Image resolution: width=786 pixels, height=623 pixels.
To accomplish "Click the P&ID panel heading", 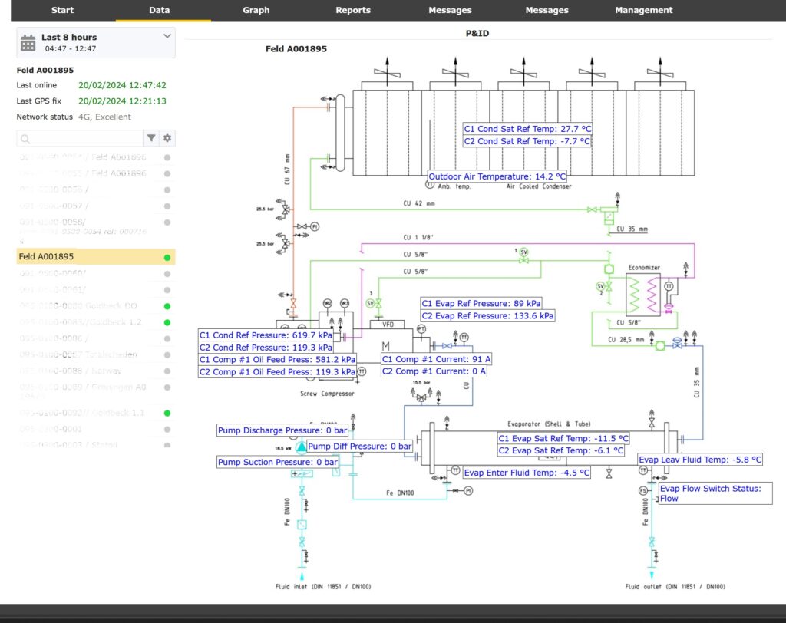I will 477,33.
